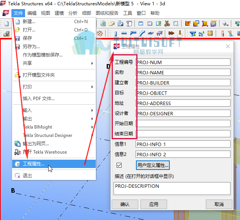This screenshot has height=220, width=240.
Task: Open the 建模 menu
Action: [59, 13]
